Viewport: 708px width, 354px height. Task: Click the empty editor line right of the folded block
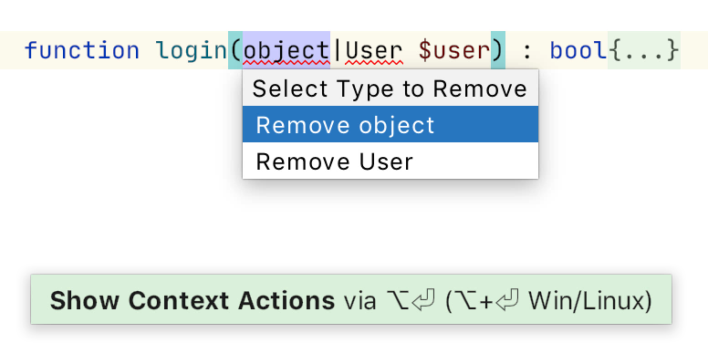(694, 50)
